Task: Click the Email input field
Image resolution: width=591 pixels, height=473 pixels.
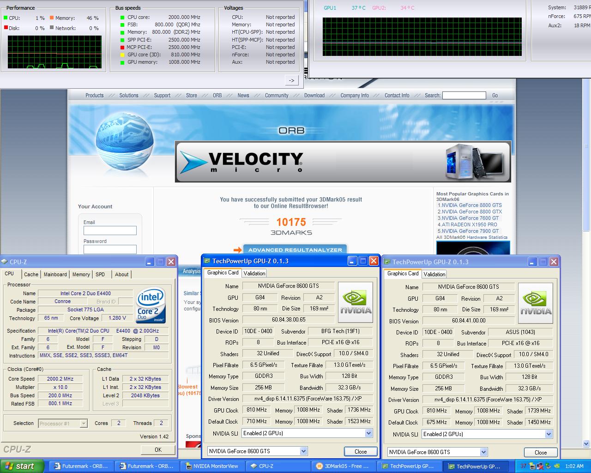Action: pos(110,230)
